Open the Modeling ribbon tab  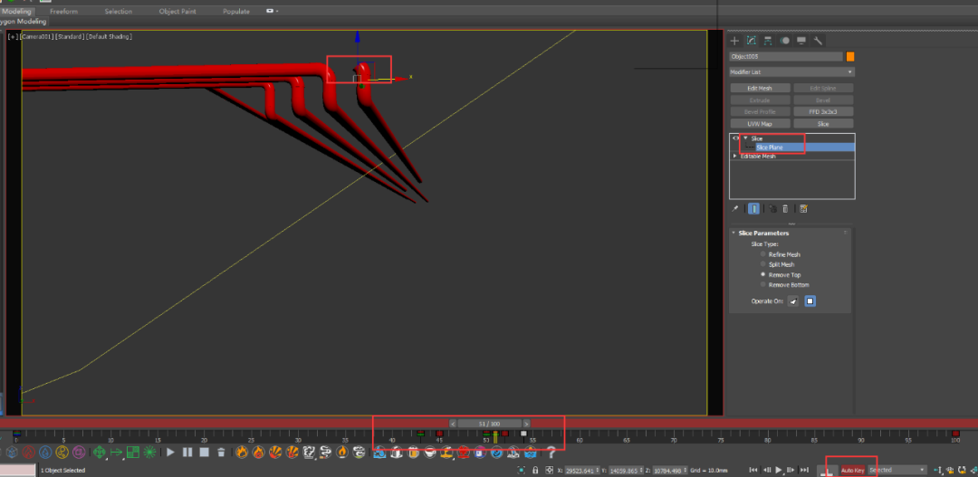(x=17, y=11)
